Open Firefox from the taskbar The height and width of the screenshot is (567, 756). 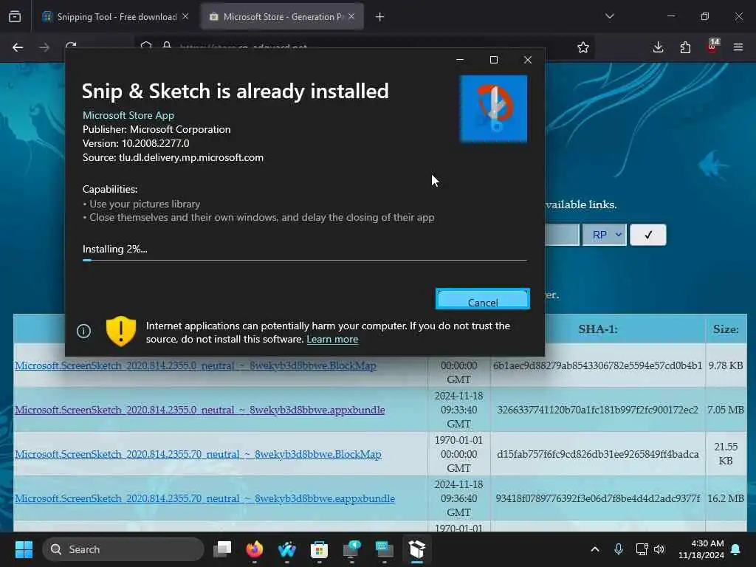[255, 549]
